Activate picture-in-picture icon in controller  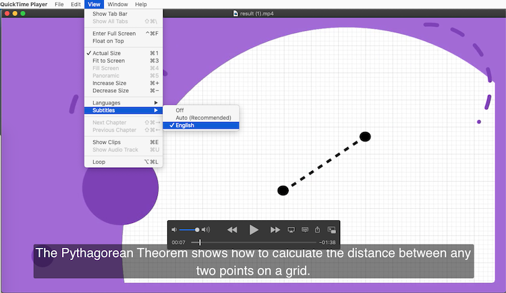tap(332, 230)
